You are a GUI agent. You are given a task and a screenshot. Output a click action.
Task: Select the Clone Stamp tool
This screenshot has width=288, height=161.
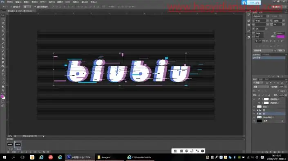(3, 47)
